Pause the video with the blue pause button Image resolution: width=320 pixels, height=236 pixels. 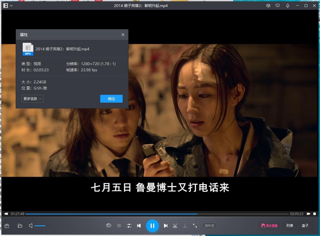pos(152,226)
